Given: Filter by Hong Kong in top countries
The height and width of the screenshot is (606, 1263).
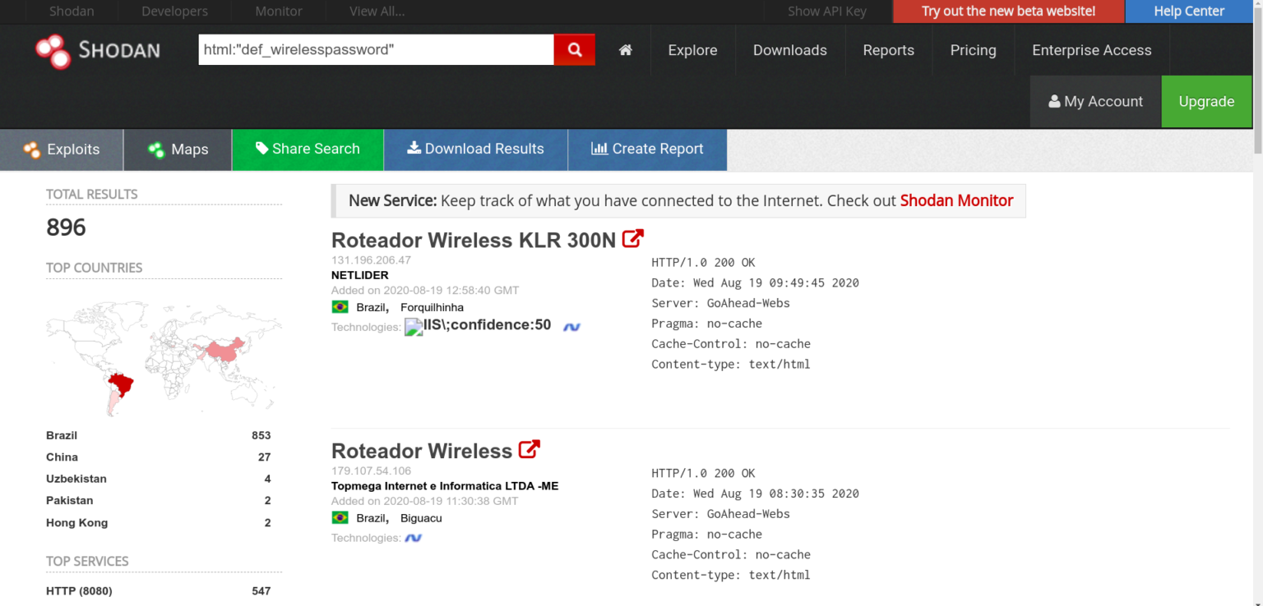Looking at the screenshot, I should [x=77, y=522].
